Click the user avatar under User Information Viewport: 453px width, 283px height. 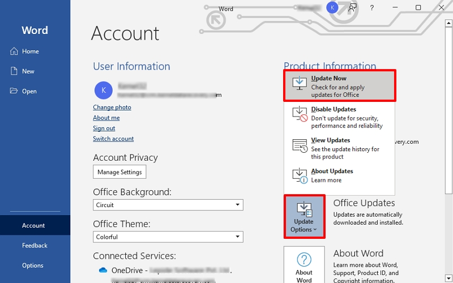pos(102,89)
